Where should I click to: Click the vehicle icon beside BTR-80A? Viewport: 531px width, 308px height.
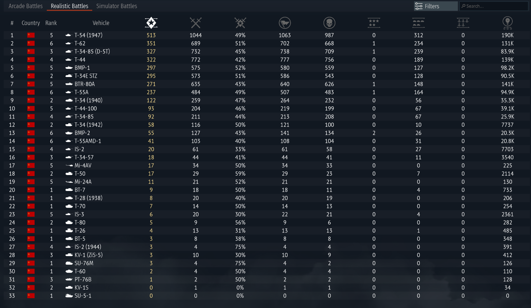click(x=69, y=84)
